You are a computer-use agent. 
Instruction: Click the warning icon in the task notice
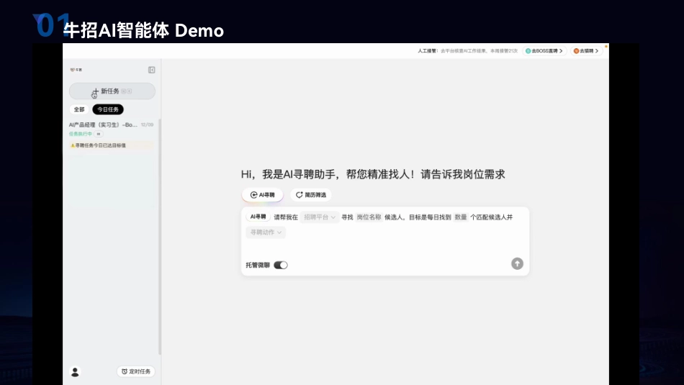point(72,145)
